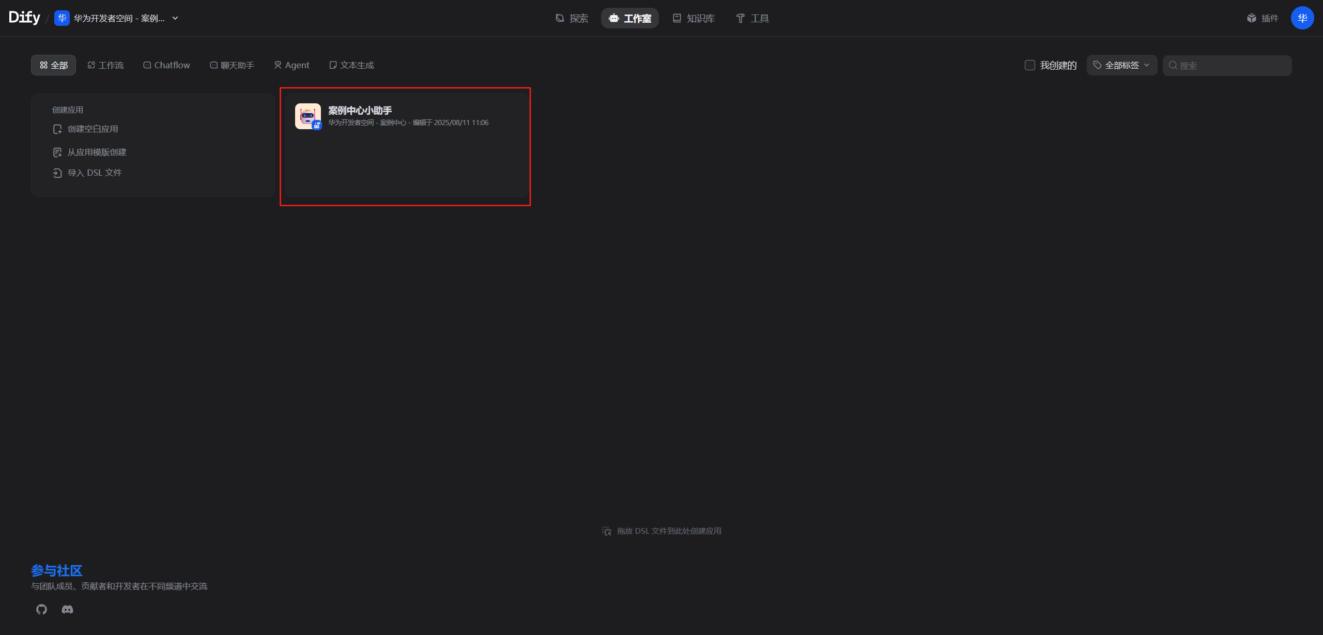Click the 知识库 book icon
This screenshot has width=1323, height=635.
click(x=677, y=18)
